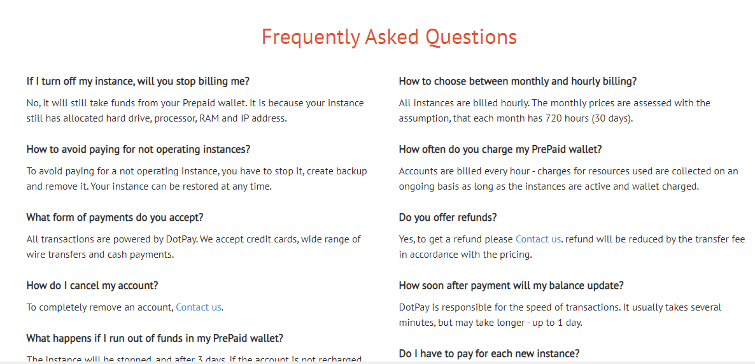
Task: Click 'Do you offer refunds?' heading
Action: click(448, 217)
